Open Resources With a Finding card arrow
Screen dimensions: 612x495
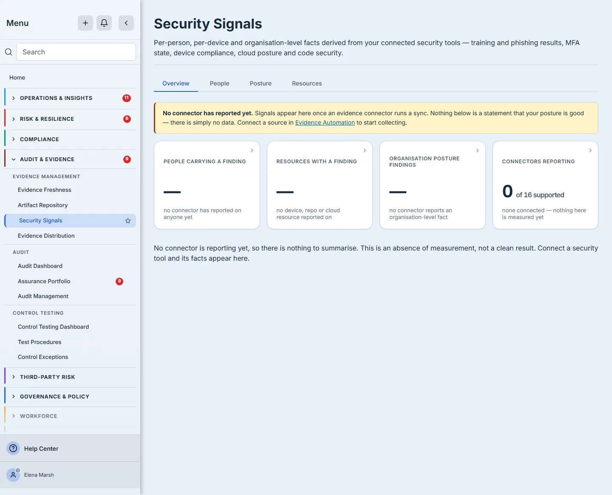(x=365, y=151)
